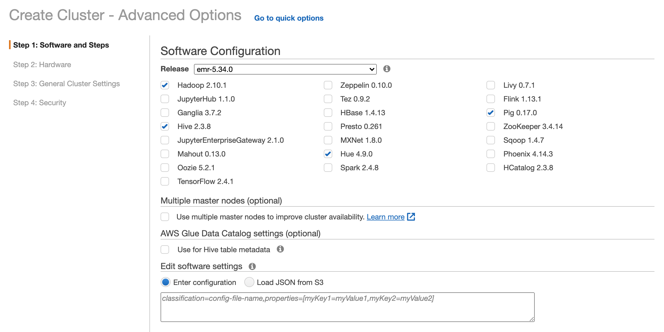Uncheck the Hue 4.9.0 checkbox
Image resolution: width=664 pixels, height=332 pixels.
click(x=328, y=154)
